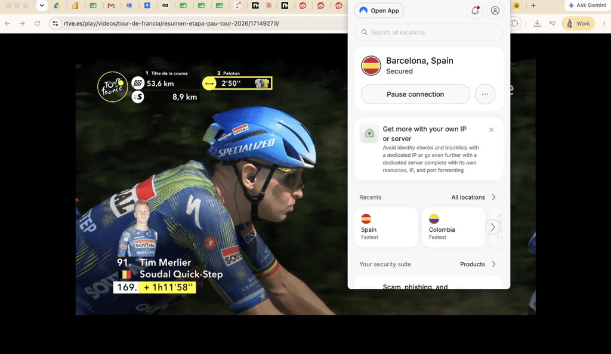Switch to the yellow bar-chart tab
Viewport: 611px width, 354px height.
pyautogui.click(x=75, y=5)
